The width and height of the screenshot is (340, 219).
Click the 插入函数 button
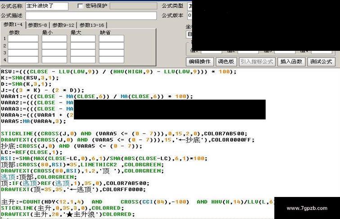(291, 62)
